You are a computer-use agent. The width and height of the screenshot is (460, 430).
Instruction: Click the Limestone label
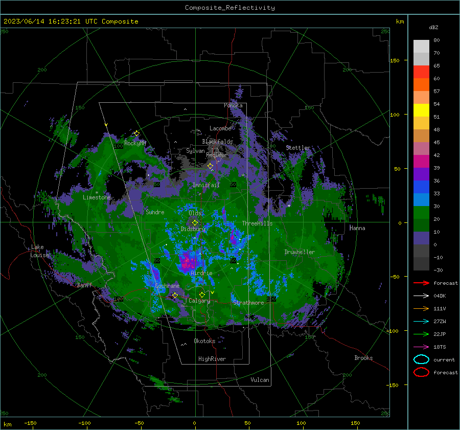[x=97, y=197]
